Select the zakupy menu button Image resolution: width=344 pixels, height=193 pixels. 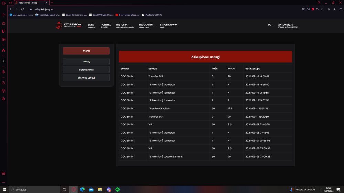(x=86, y=61)
